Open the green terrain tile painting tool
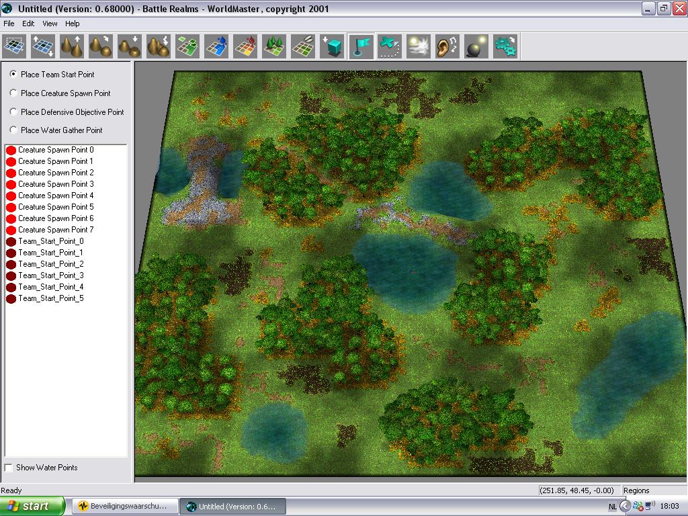 tap(187, 46)
